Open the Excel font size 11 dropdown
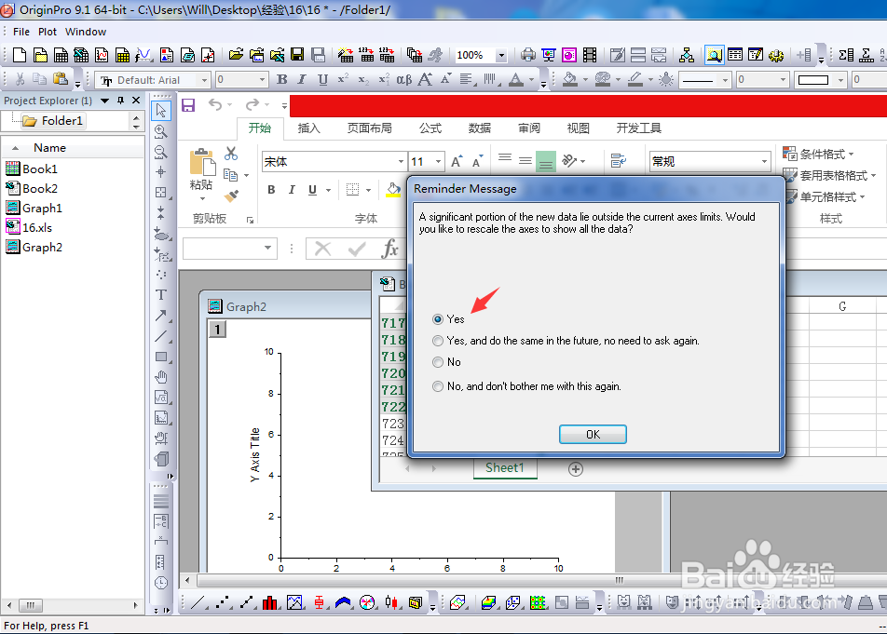887x634 pixels. tap(439, 162)
